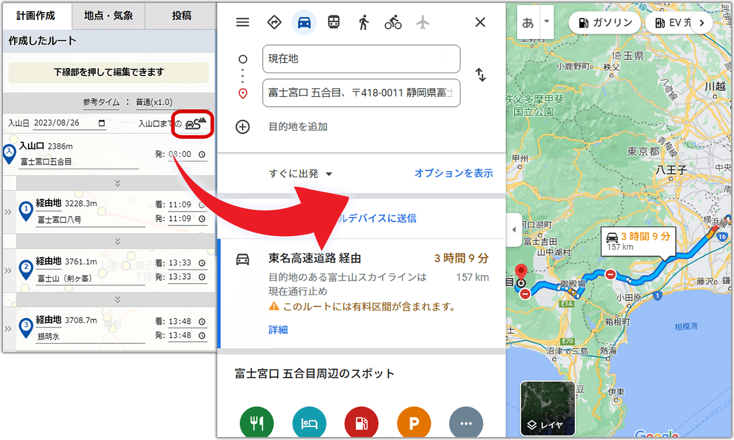
Task: Edit the 富士宮口 五合目 destination field
Action: (x=362, y=93)
